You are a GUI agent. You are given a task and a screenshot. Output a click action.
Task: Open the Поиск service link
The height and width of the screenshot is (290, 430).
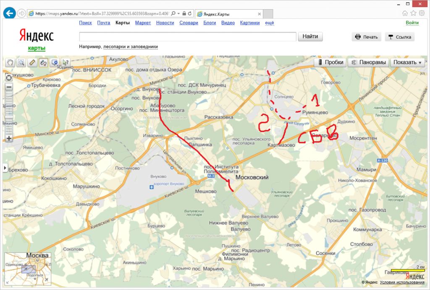[x=86, y=23]
